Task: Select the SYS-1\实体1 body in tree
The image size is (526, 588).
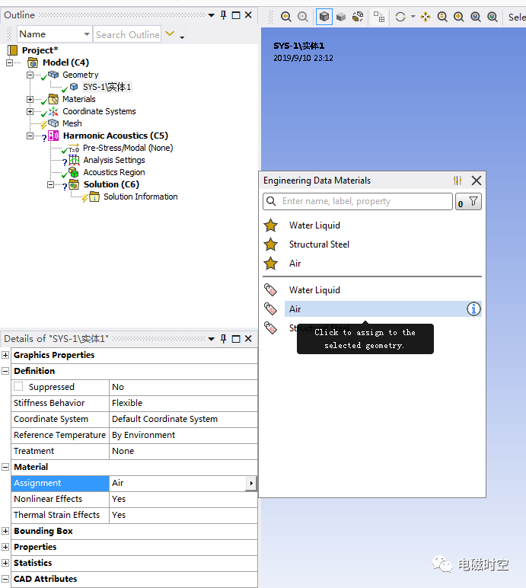Action: coord(107,87)
